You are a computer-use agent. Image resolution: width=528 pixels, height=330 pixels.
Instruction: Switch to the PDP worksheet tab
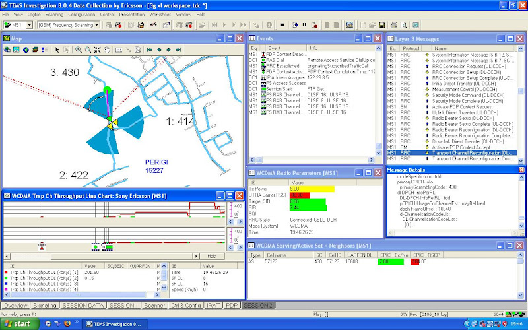(232, 305)
